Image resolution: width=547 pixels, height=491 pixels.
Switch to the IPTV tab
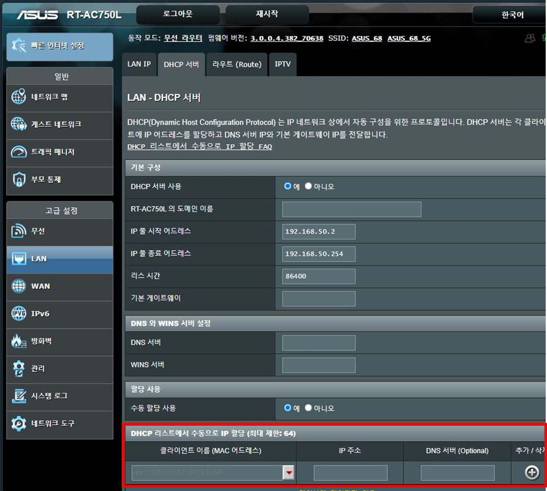283,64
